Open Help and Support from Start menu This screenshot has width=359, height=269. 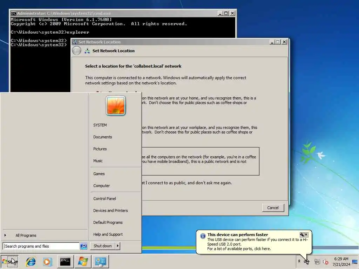coord(108,234)
